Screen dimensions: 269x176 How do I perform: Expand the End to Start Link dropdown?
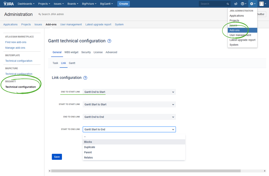pos(129,92)
